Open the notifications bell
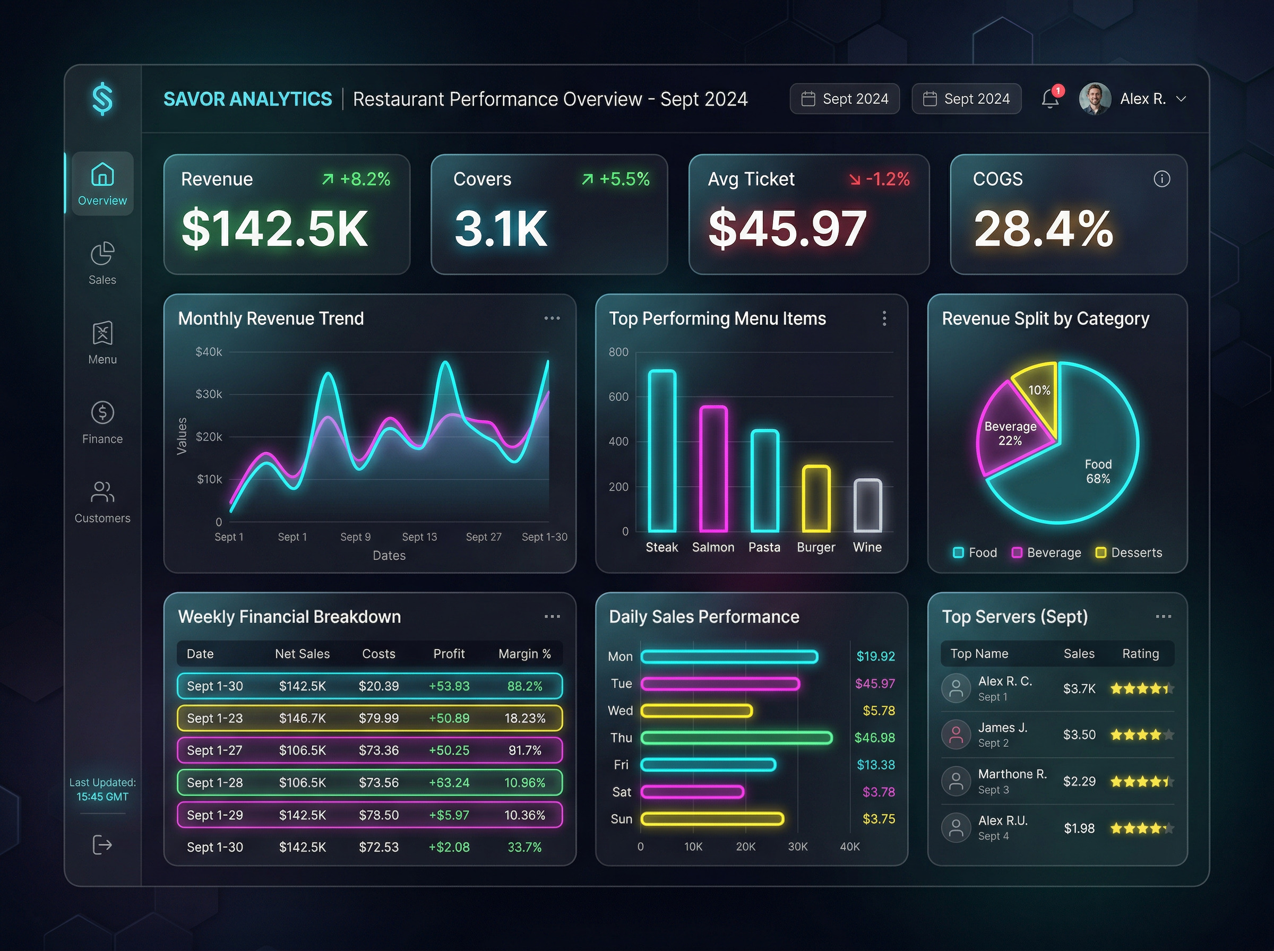The image size is (1274, 951). point(1051,98)
